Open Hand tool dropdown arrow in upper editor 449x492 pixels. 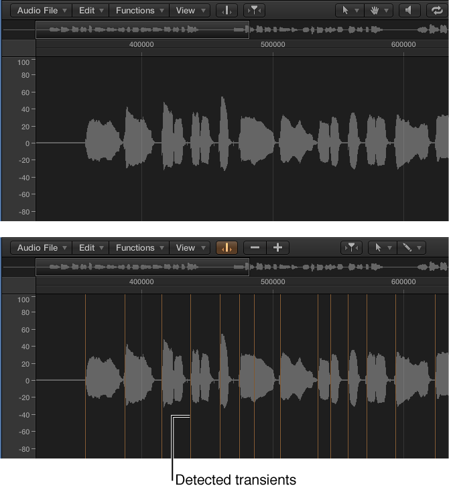(387, 11)
